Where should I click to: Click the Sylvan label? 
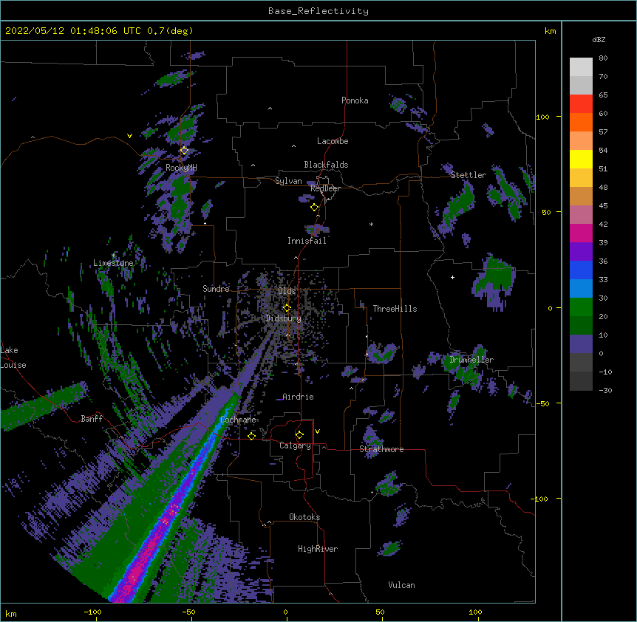coord(288,181)
